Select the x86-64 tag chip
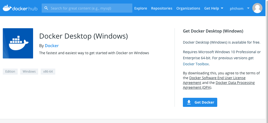The height and width of the screenshot is (123, 268). pyautogui.click(x=48, y=72)
